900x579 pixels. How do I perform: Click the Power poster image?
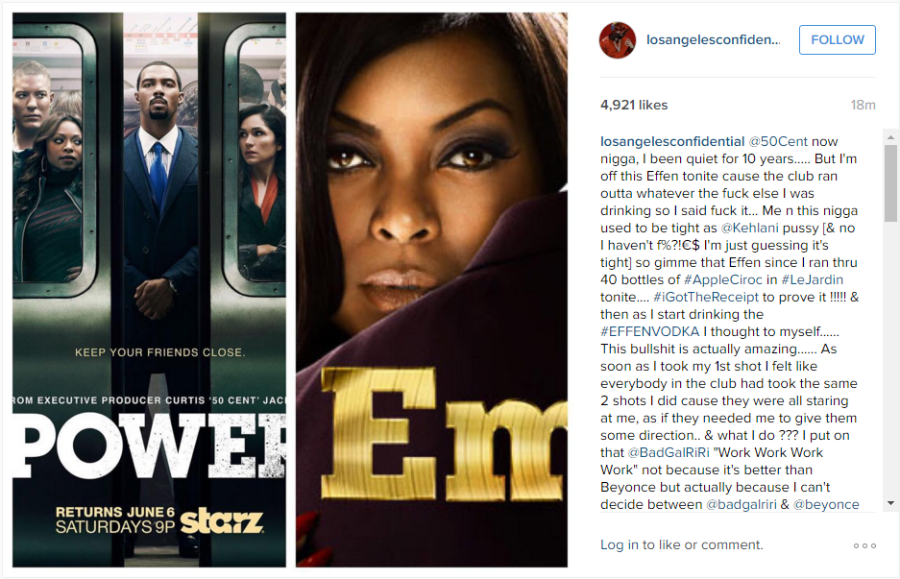coord(149,290)
